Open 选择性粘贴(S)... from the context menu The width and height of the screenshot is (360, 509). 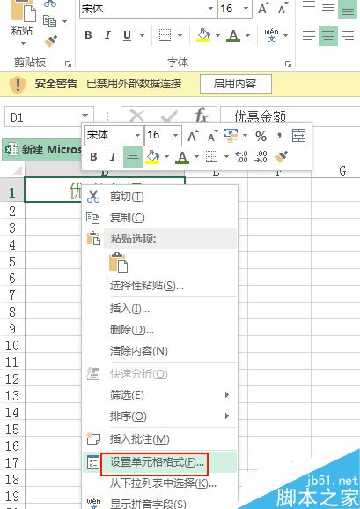pyautogui.click(x=160, y=286)
